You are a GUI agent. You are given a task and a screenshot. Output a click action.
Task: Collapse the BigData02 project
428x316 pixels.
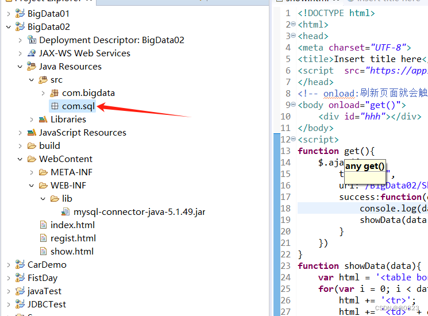[9, 27]
